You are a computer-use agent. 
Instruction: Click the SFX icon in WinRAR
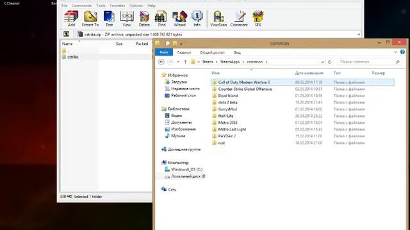(x=258, y=19)
